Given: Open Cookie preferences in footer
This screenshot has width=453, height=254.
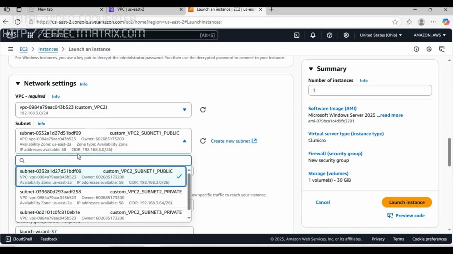Looking at the screenshot, I should [x=429, y=239].
